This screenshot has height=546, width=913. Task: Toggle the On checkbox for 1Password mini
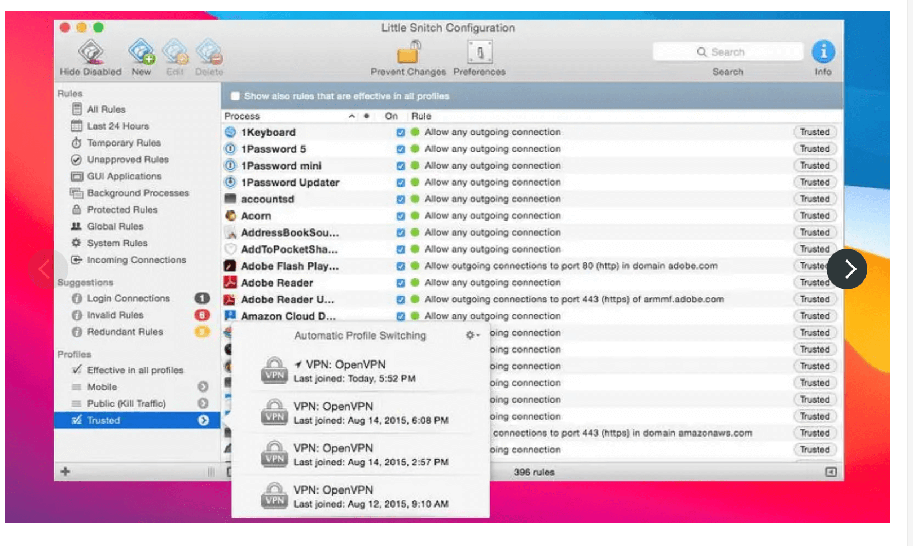[x=401, y=166]
